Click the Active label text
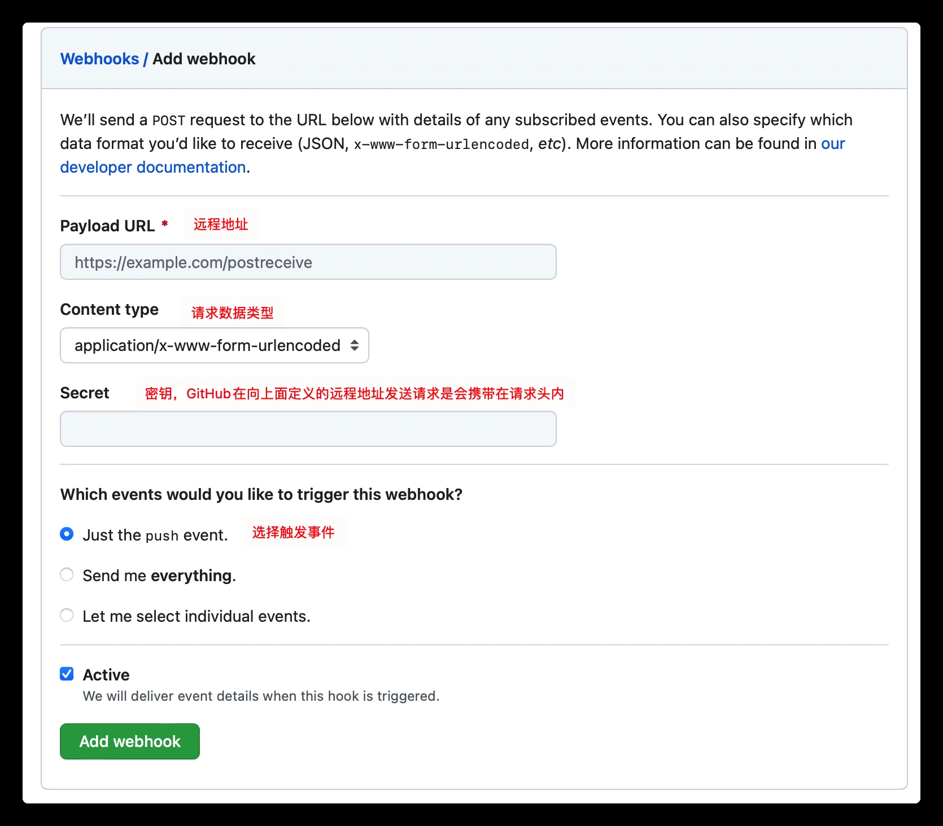This screenshot has width=943, height=826. point(106,675)
